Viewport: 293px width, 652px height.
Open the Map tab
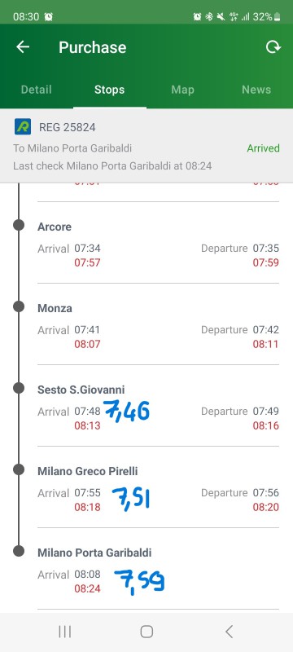pyautogui.click(x=182, y=90)
